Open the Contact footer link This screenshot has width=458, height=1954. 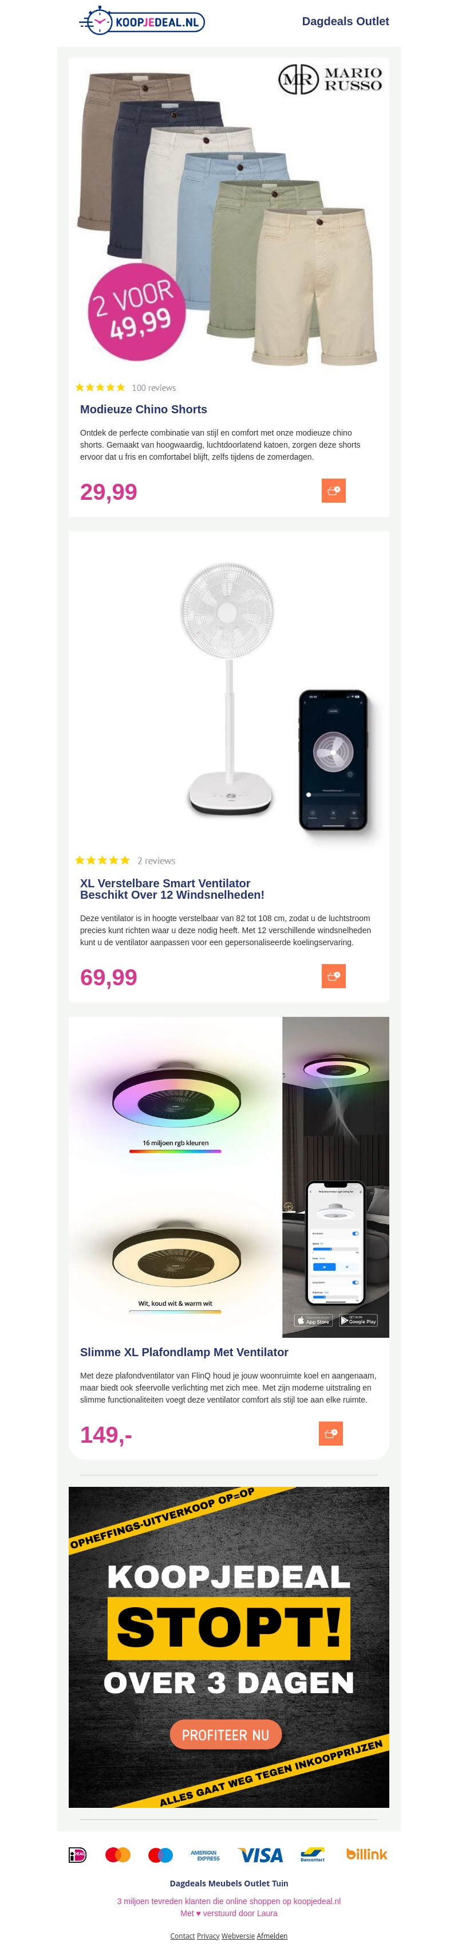(x=183, y=1936)
